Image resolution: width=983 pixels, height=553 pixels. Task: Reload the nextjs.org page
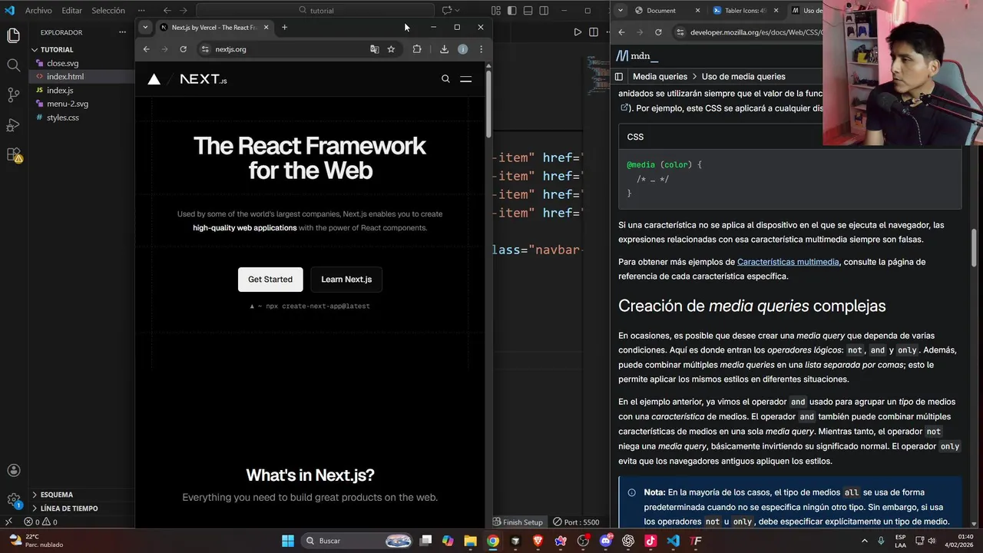pyautogui.click(x=183, y=49)
